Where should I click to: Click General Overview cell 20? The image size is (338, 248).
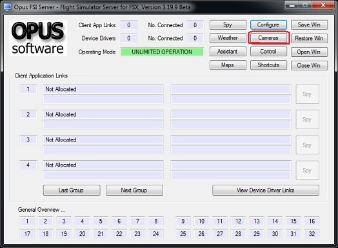pos(82,234)
